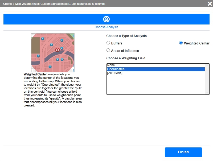213x161 pixels.
Task: Click the bottommost blue marker in map preview
Action: (50, 67)
